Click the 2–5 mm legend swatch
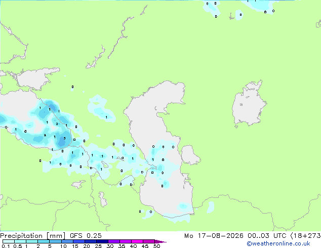The image size is (321, 248). pyautogui.click(x=44, y=241)
